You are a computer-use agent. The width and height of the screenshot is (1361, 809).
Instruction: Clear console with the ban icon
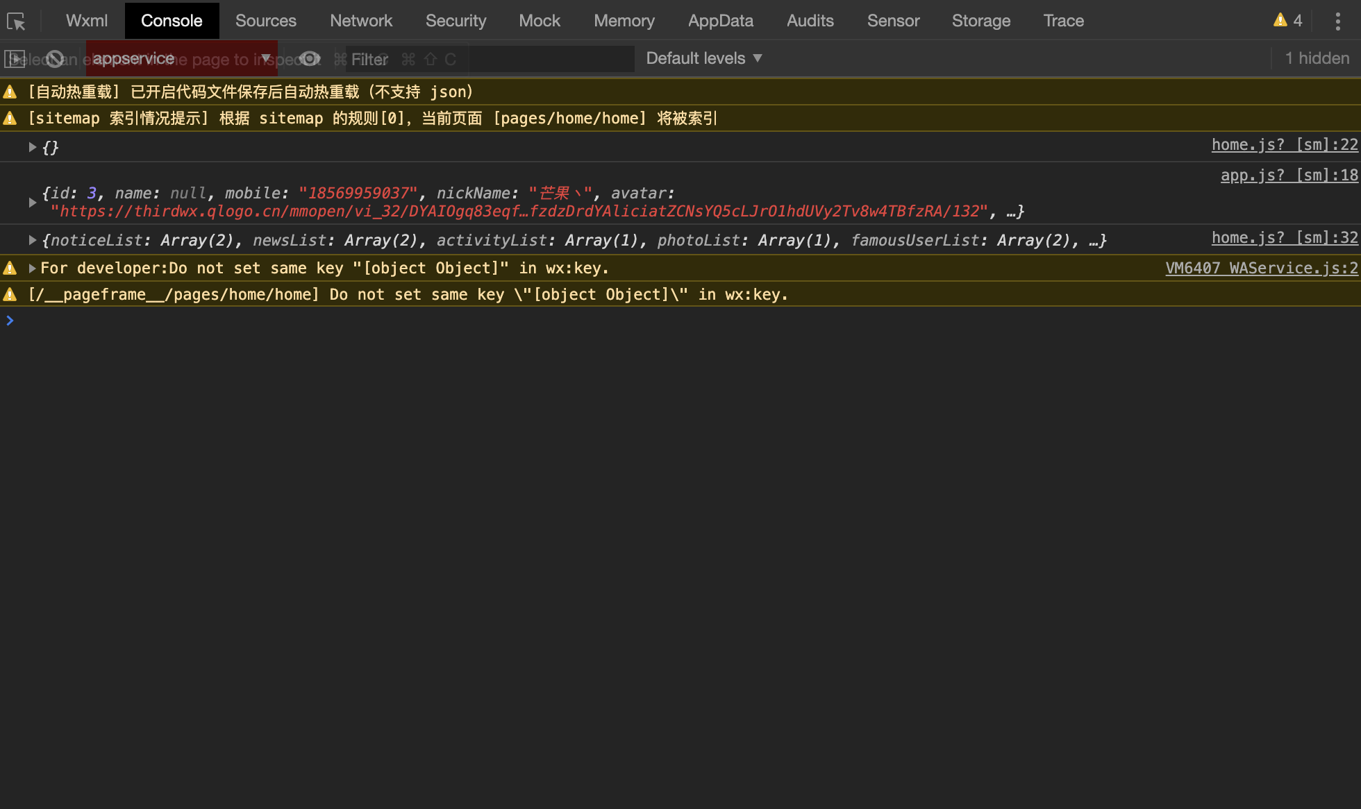point(55,59)
